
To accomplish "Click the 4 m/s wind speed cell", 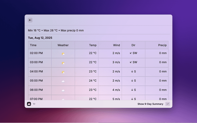I will point(116,90).
